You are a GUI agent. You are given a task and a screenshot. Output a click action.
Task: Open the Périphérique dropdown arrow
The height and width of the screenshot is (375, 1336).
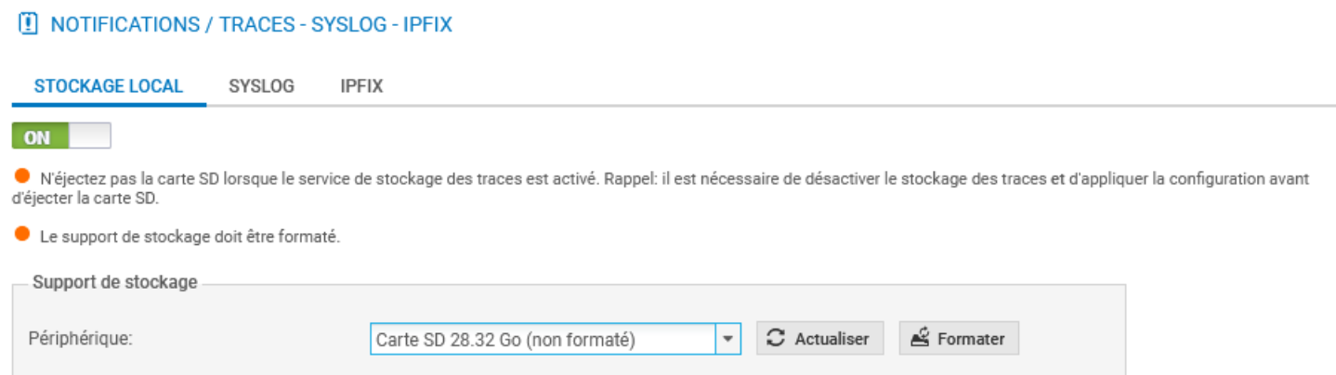[x=728, y=340]
